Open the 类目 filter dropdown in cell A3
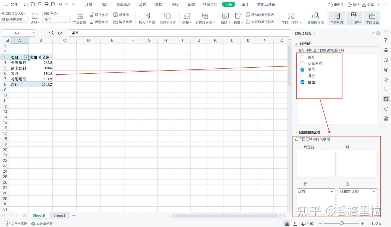Image resolution: width=391 pixels, height=227 pixels. [x=26, y=57]
